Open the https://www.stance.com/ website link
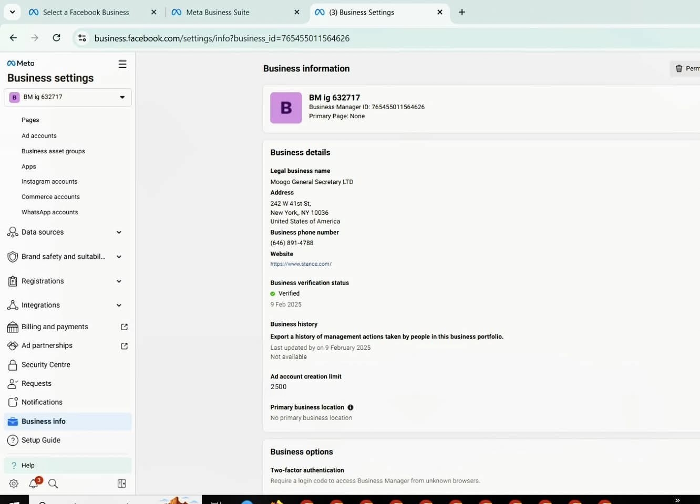This screenshot has width=700, height=504. pyautogui.click(x=301, y=264)
